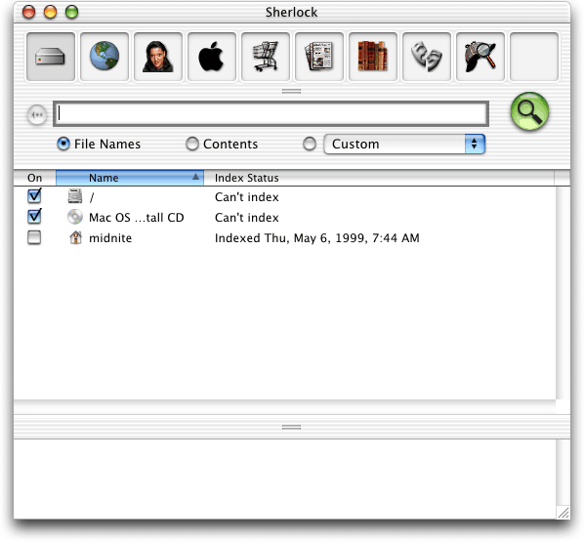Viewport: 584px width, 542px height.
Task: Click the midnite home icon
Action: 75,237
